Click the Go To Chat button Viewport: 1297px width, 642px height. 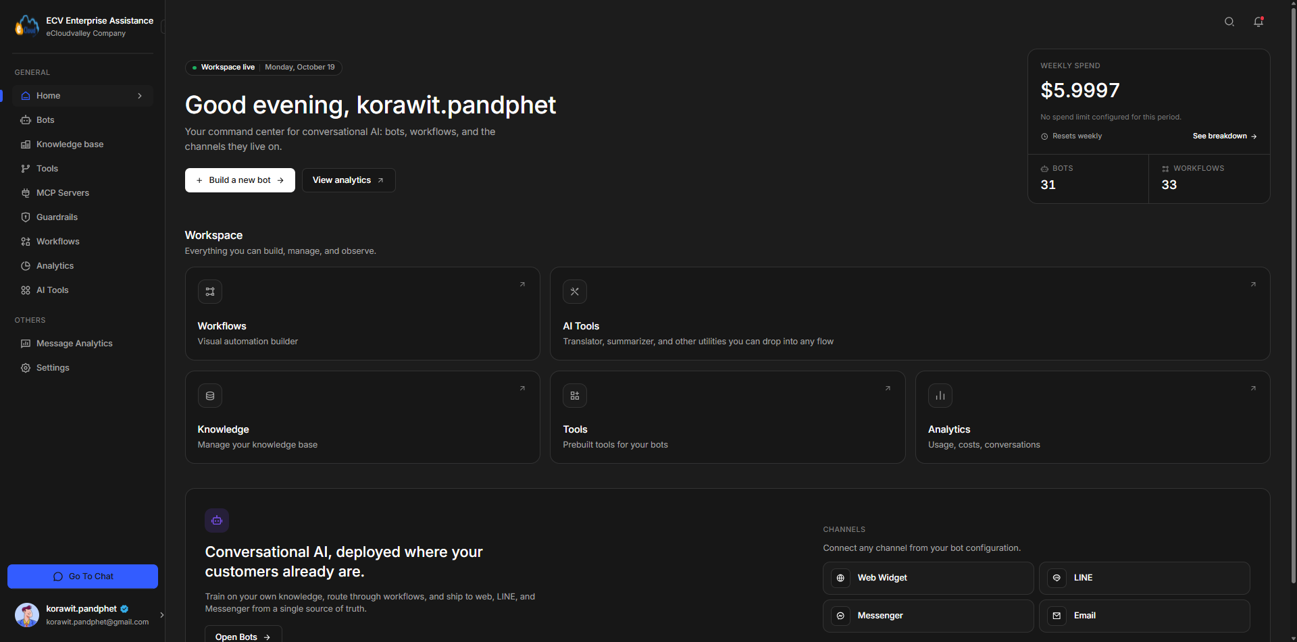(82, 577)
